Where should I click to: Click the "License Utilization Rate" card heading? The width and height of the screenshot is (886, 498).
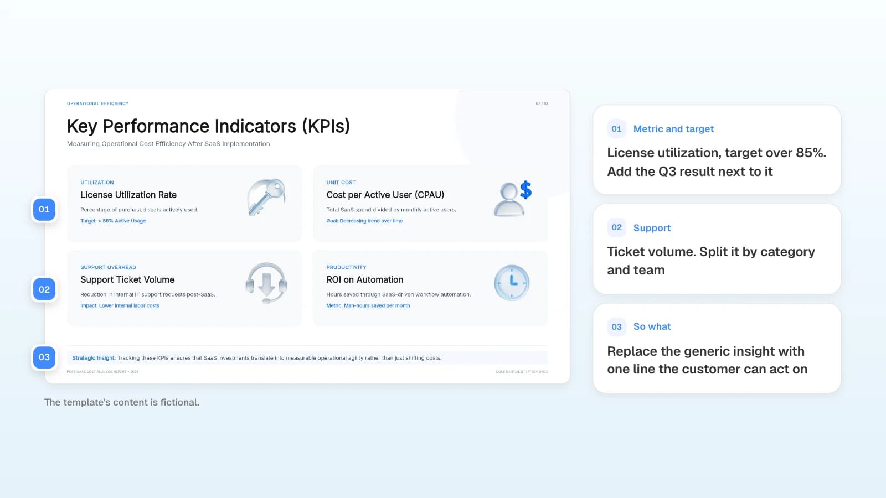tap(128, 195)
